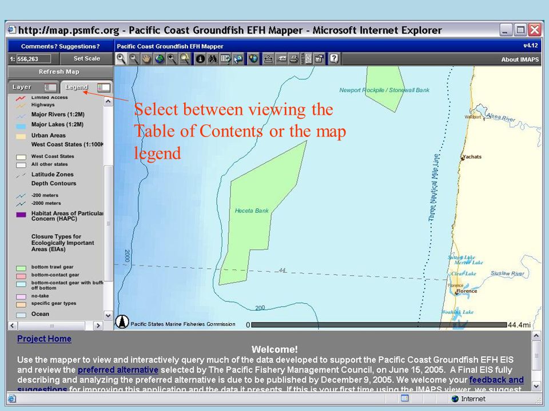Click the status bar page icon
The image size is (549, 411).
coord(405,398)
